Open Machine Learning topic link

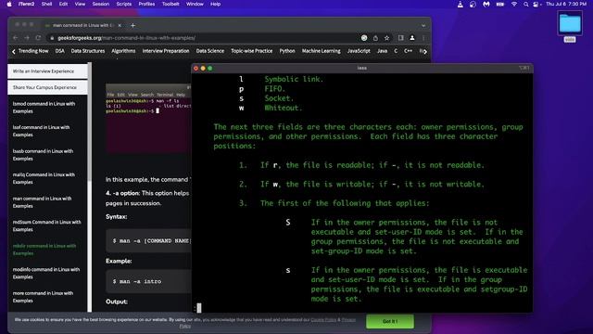tap(322, 51)
